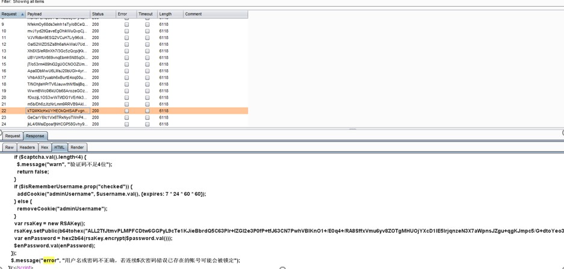The width and height of the screenshot is (564, 269).
Task: Select highlighted payload starting with kTQMKlcHx
Action: click(58, 111)
